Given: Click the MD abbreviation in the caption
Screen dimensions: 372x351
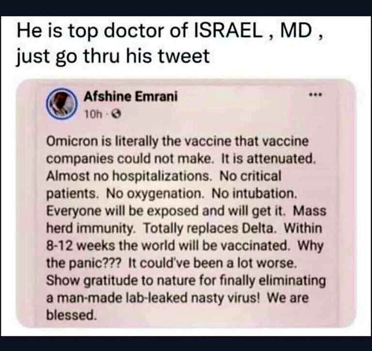Looking at the screenshot, I should 296,31.
